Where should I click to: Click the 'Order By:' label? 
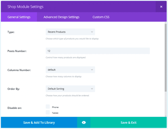click(x=13, y=89)
